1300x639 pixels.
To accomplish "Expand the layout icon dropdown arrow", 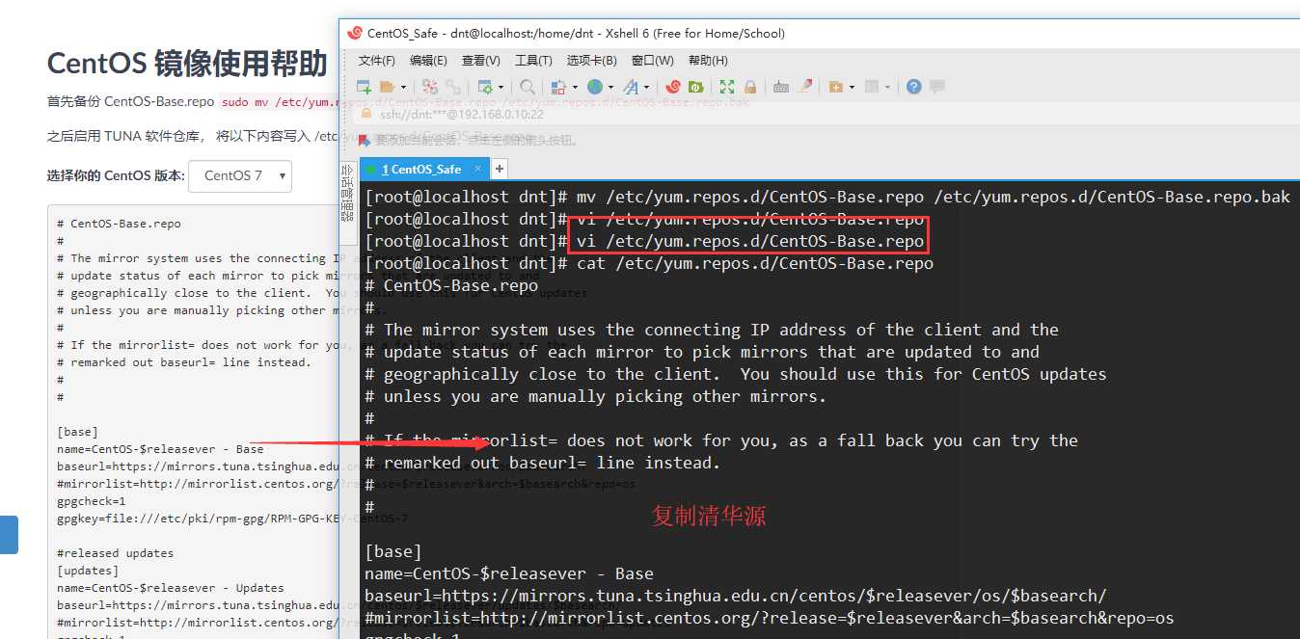I will [x=888, y=87].
